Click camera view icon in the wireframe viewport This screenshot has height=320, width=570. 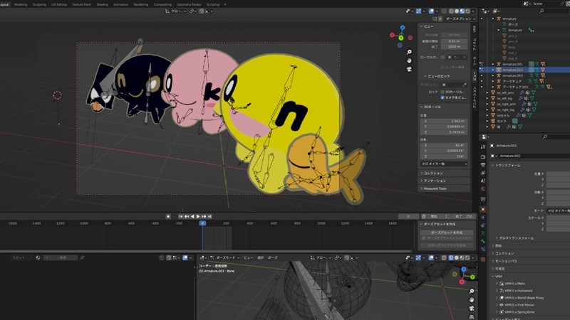[x=472, y=308]
